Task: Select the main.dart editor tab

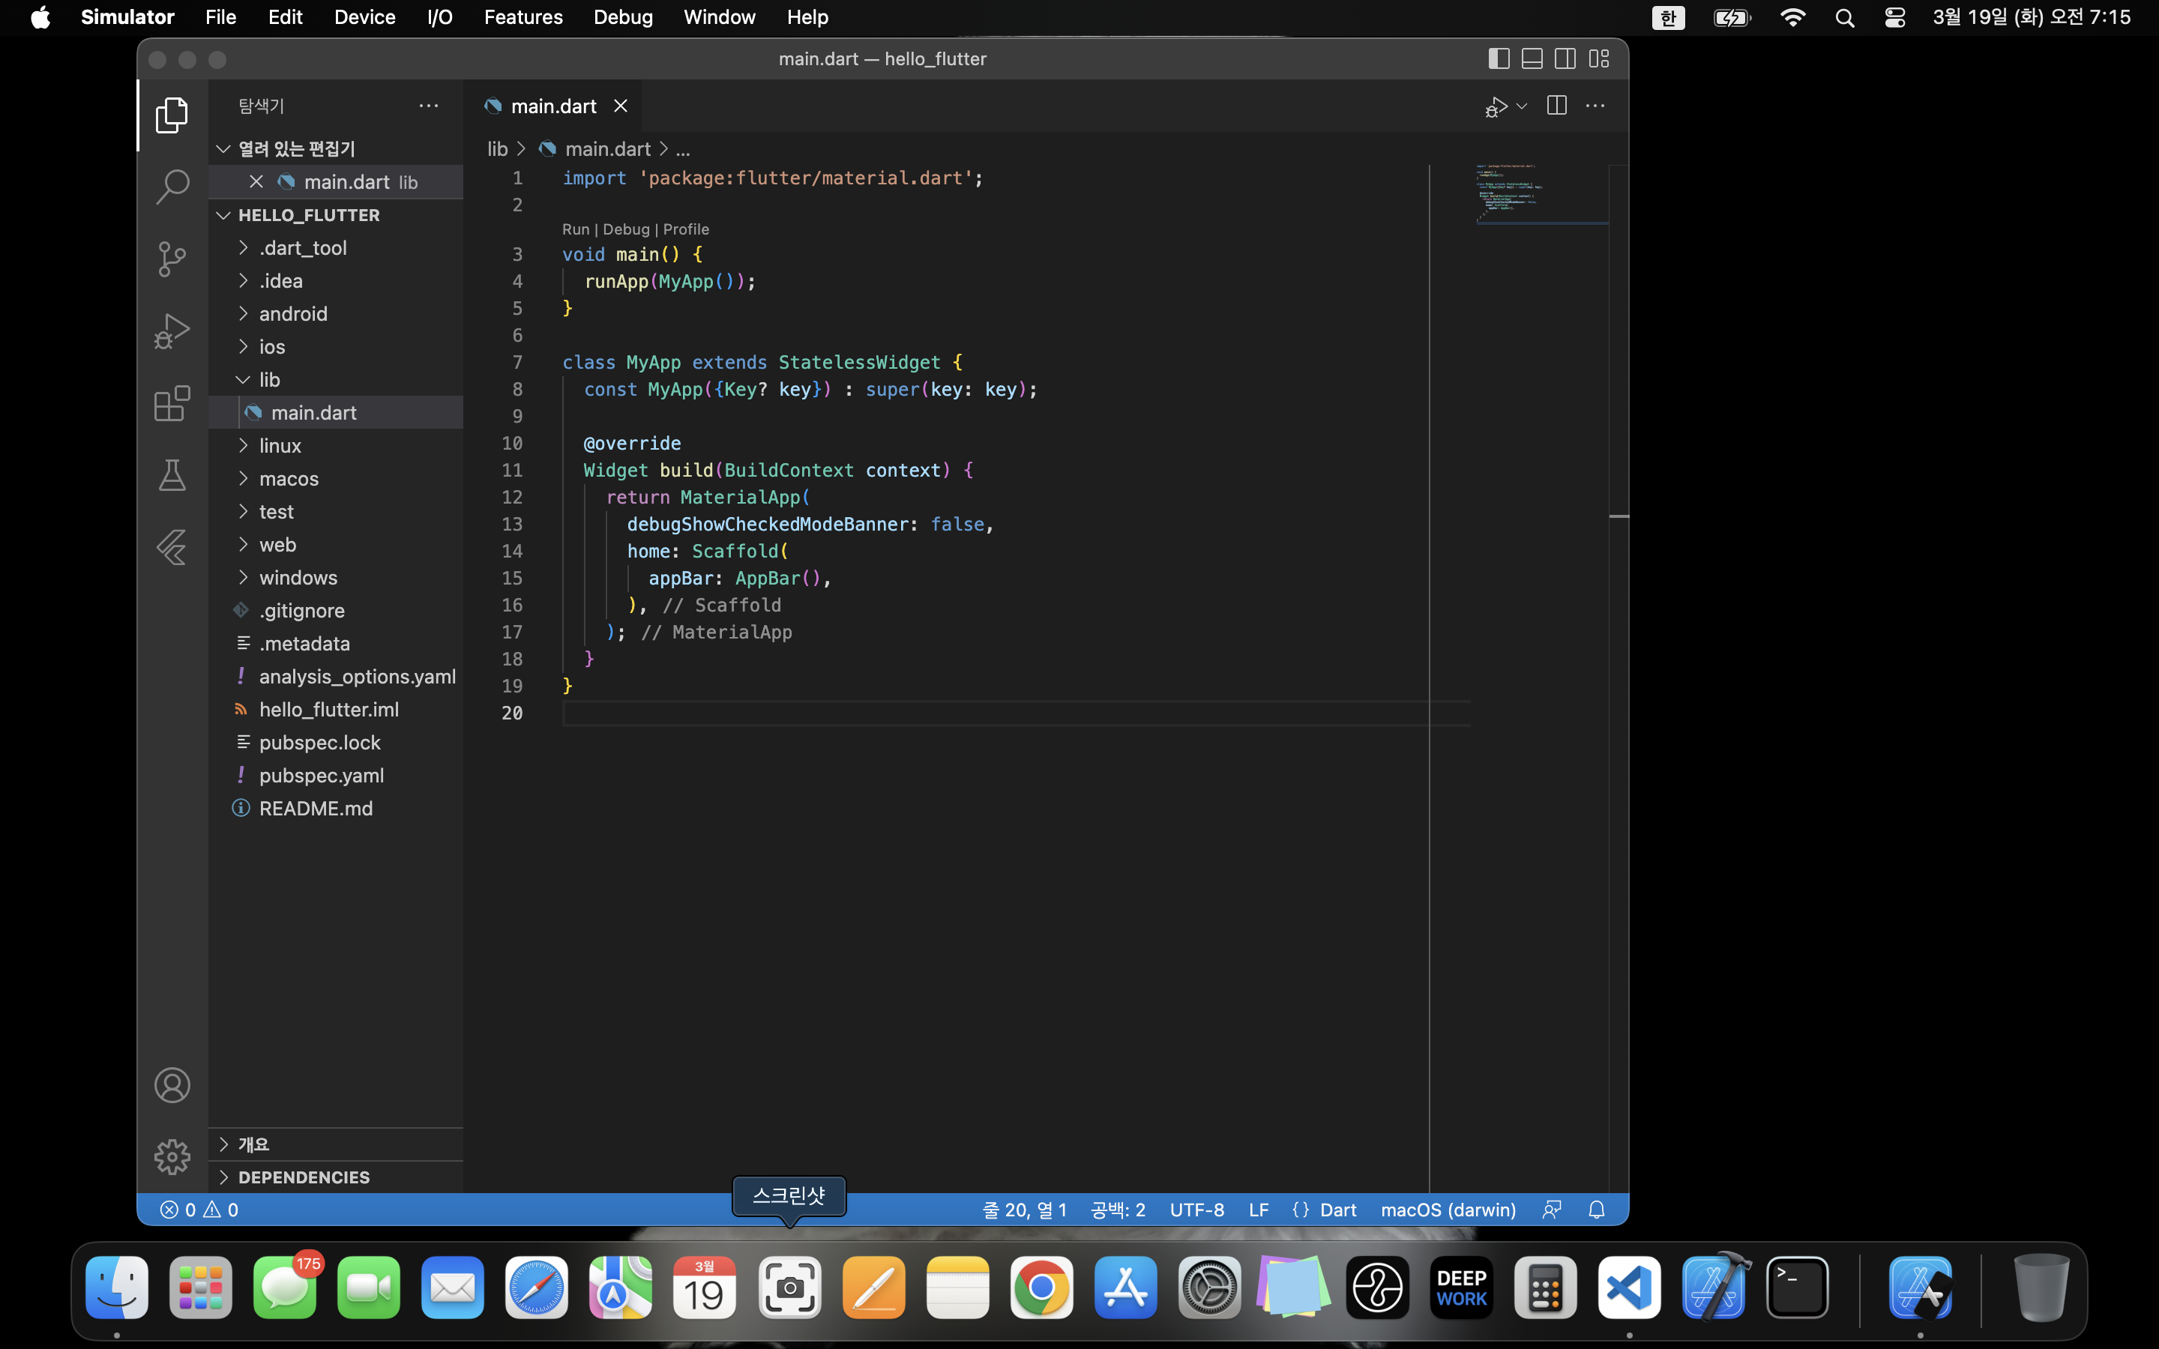Action: pos(553,106)
